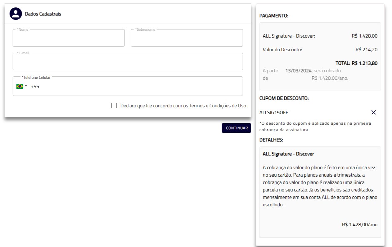Click the -R$ 214,20 discount amount

click(x=365, y=50)
